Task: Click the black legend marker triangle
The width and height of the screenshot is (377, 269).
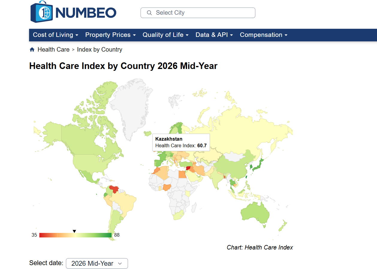Action: pyautogui.click(x=74, y=231)
